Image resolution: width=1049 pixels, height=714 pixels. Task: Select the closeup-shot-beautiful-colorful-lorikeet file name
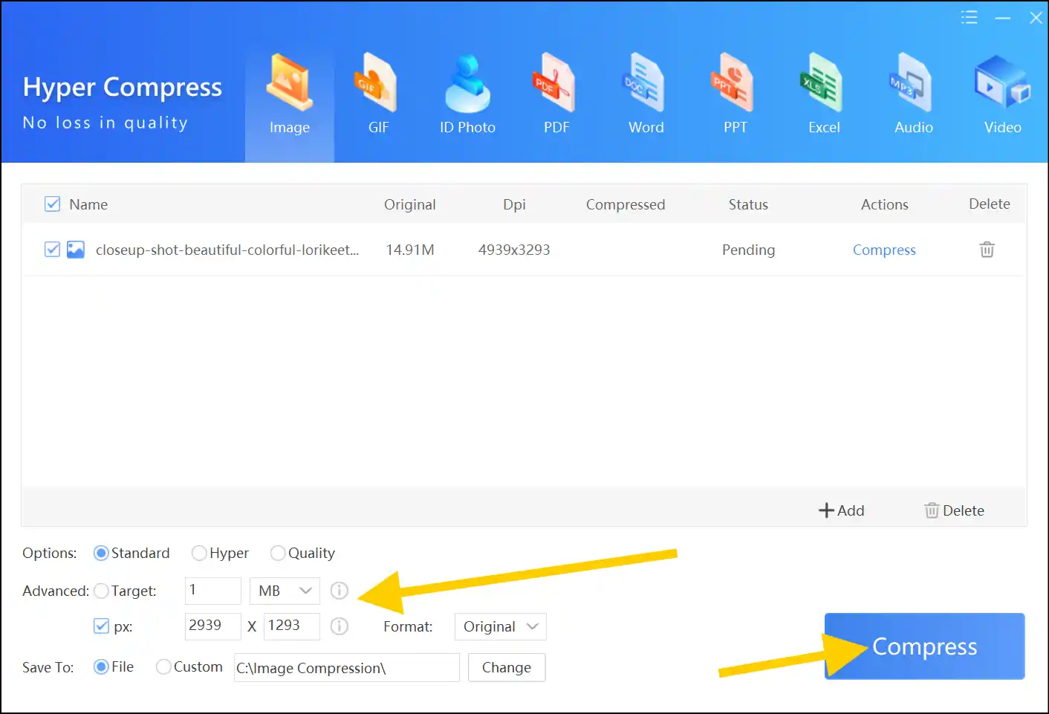tap(227, 250)
